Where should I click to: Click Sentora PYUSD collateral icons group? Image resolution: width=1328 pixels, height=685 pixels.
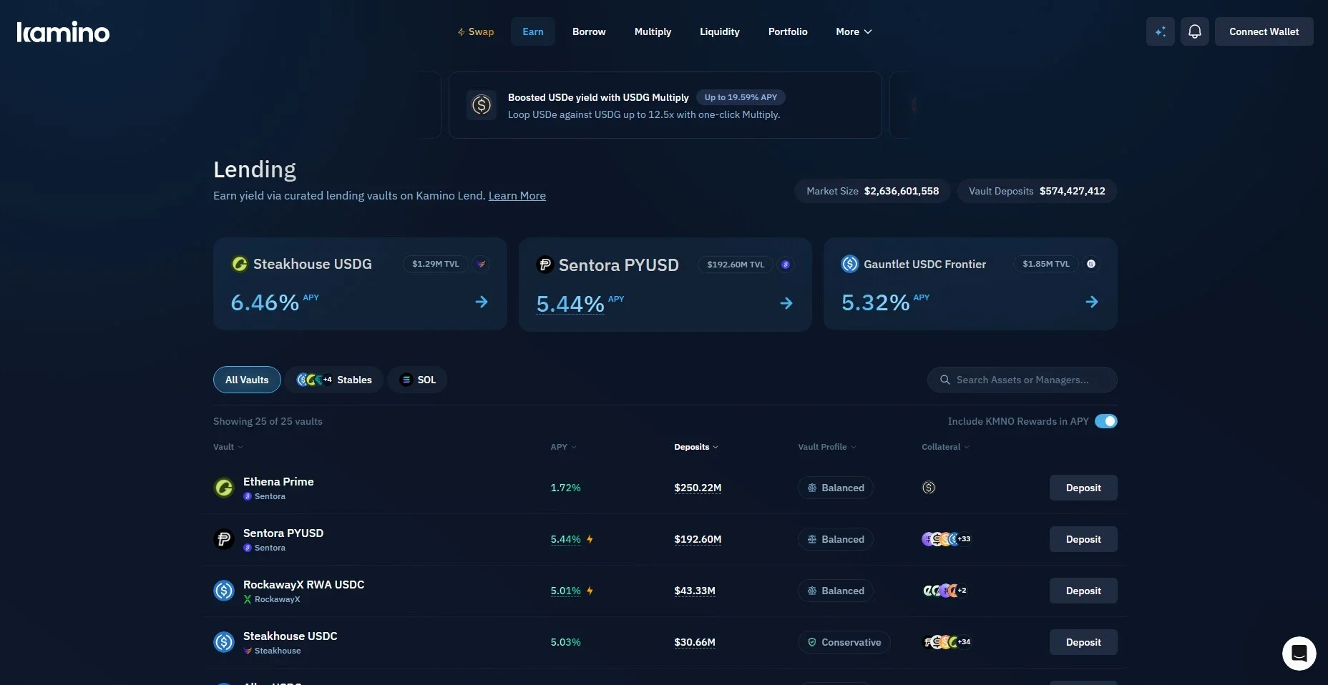point(946,539)
